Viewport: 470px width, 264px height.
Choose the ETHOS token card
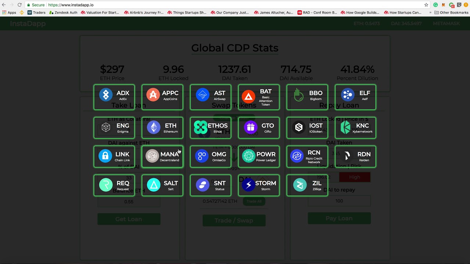click(211, 128)
